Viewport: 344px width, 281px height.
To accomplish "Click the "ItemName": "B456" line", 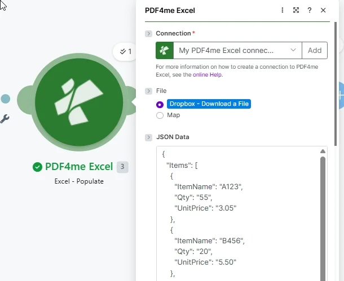I will [x=209, y=240].
